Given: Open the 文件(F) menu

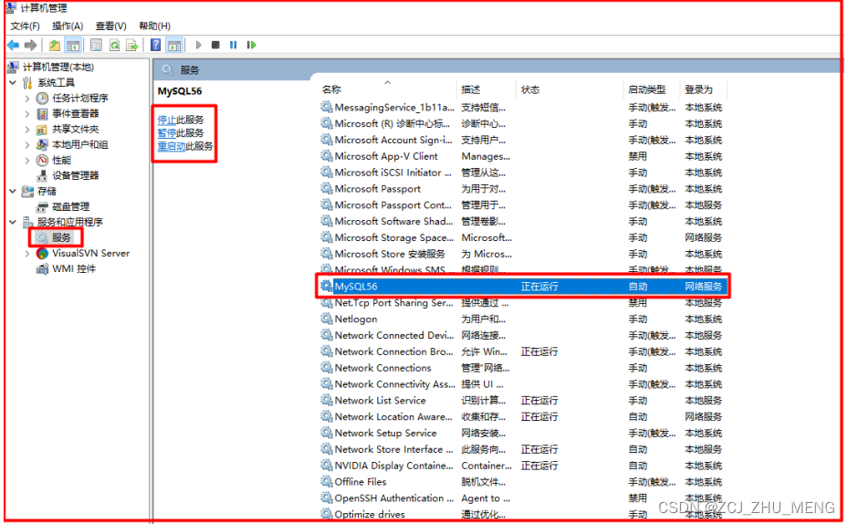Looking at the screenshot, I should click(26, 26).
